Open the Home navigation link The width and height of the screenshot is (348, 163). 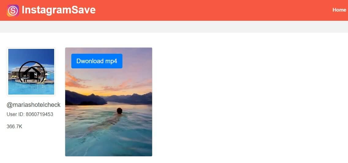pyautogui.click(x=339, y=10)
